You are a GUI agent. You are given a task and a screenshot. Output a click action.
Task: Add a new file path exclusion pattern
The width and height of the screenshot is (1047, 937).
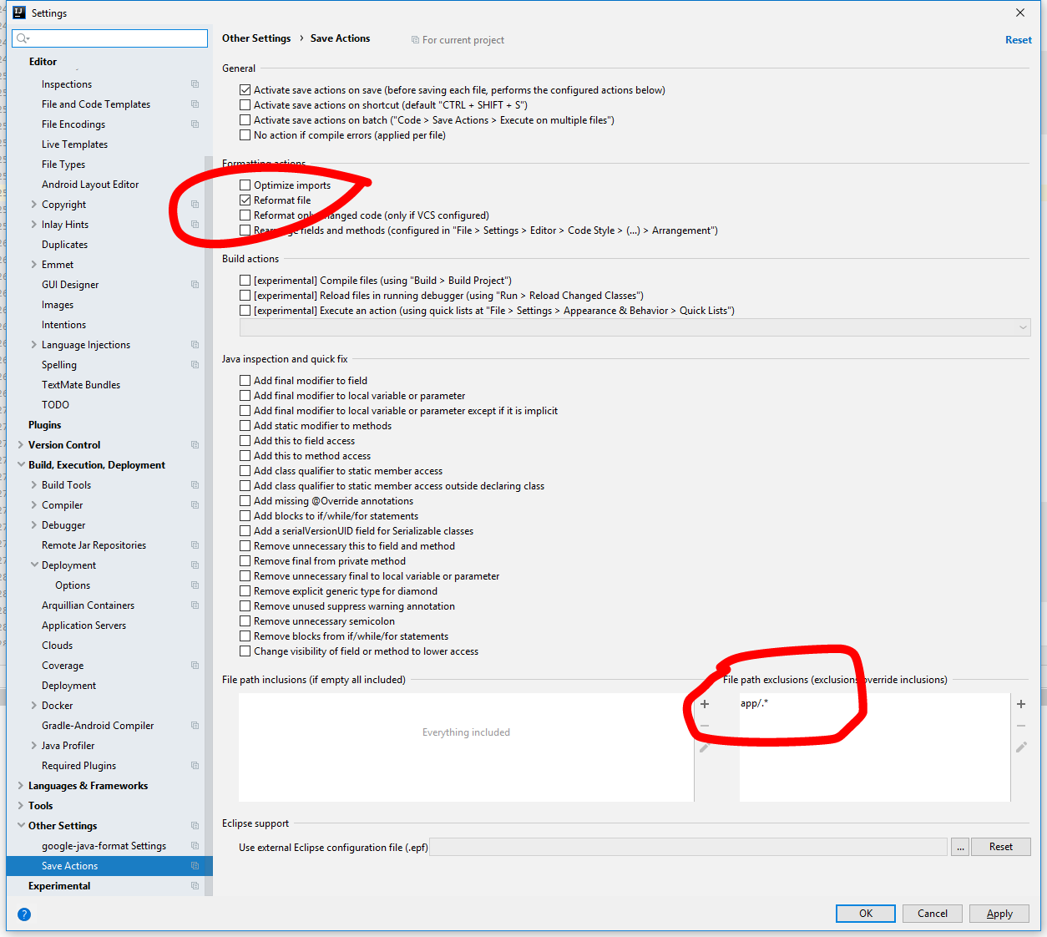click(1020, 704)
